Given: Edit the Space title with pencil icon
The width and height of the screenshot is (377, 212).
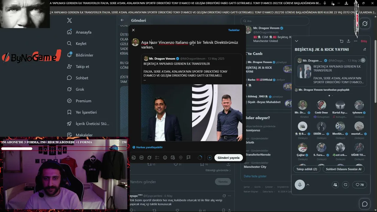Looking at the screenshot, I should click(x=365, y=49).
